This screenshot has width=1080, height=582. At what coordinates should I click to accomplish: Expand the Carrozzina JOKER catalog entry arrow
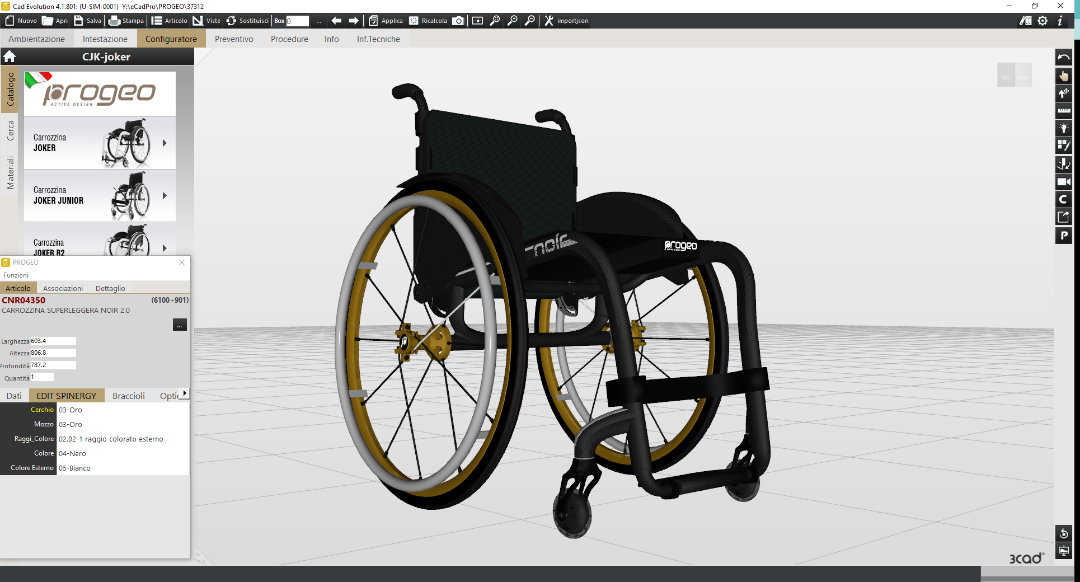[165, 143]
